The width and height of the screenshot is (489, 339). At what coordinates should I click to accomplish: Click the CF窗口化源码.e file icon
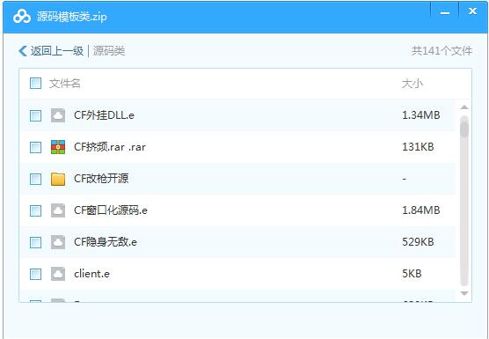[x=58, y=210]
